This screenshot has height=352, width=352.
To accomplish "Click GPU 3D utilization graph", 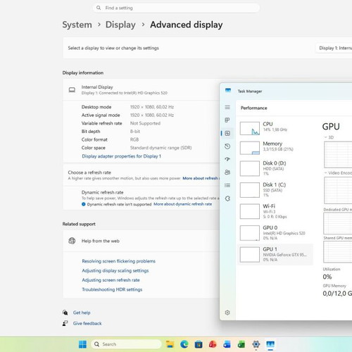I will click(x=338, y=155).
